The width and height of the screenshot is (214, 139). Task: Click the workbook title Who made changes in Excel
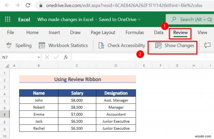pyautogui.click(x=65, y=19)
